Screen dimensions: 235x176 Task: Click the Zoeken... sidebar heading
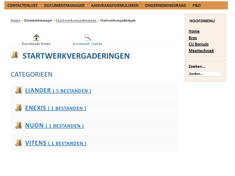(x=197, y=67)
